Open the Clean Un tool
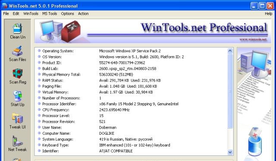 18,31
